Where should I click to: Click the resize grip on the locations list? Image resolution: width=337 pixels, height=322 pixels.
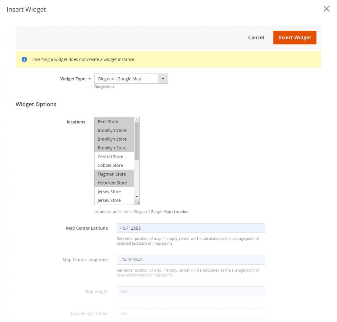[138, 202]
